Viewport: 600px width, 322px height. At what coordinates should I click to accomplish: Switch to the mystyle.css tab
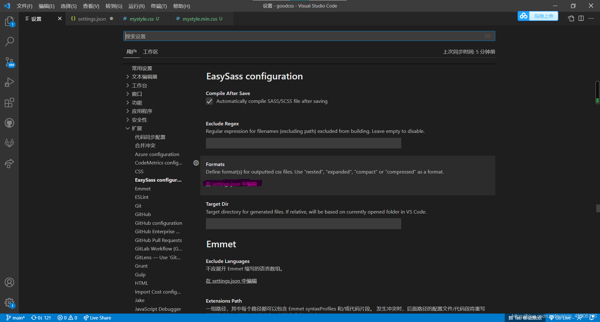[144, 19]
